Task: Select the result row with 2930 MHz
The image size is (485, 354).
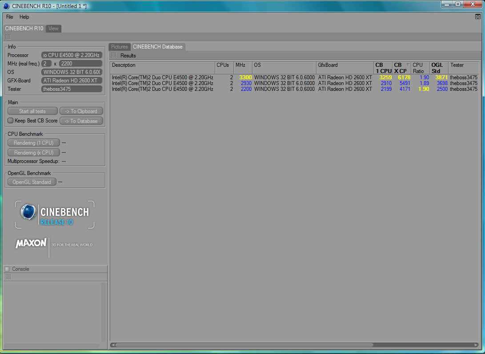Action: [294, 83]
